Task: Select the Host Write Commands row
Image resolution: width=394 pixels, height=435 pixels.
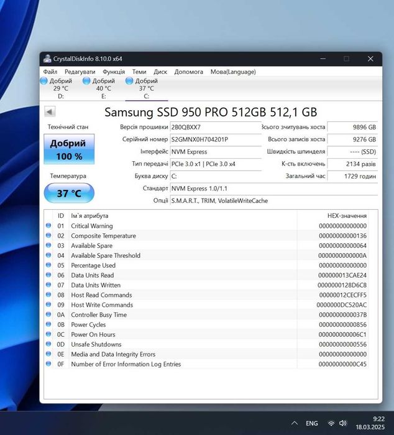Action: point(207,305)
